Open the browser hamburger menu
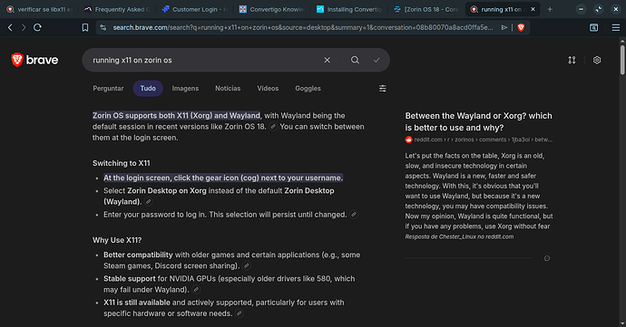 tap(616, 27)
